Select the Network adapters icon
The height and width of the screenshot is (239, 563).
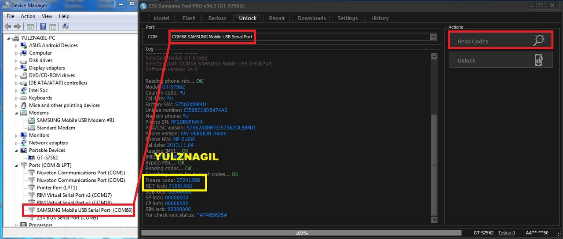coord(25,143)
